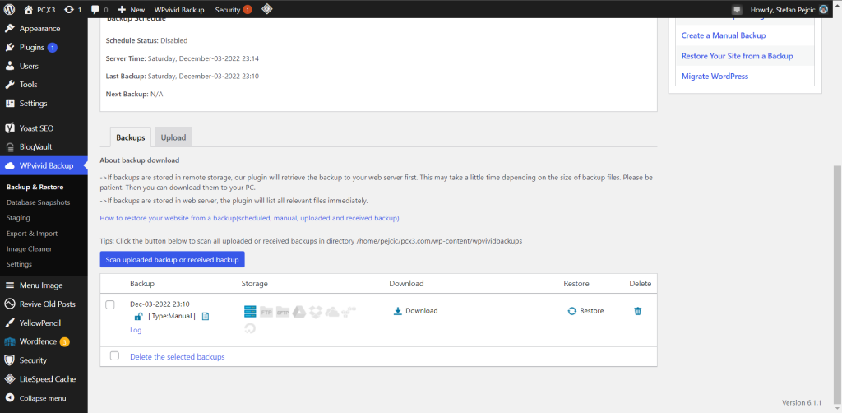Download the Dec-03-2022 backup
The height and width of the screenshot is (413, 842).
[415, 310]
